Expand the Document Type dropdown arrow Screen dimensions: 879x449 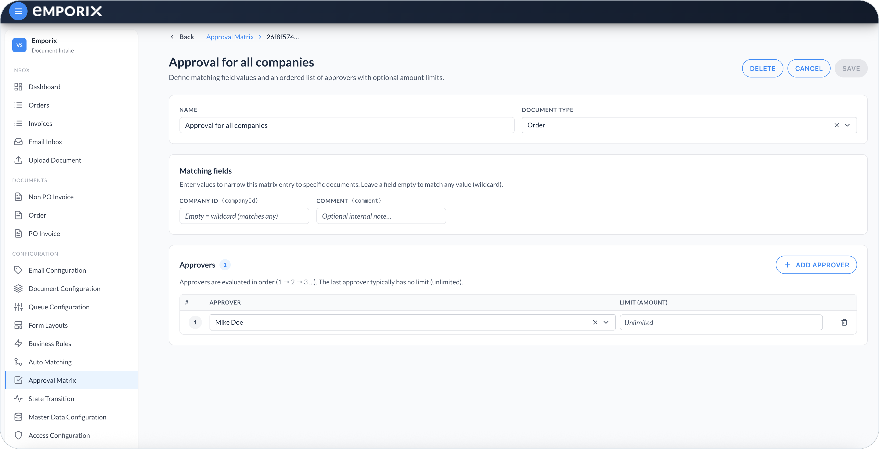[847, 125]
